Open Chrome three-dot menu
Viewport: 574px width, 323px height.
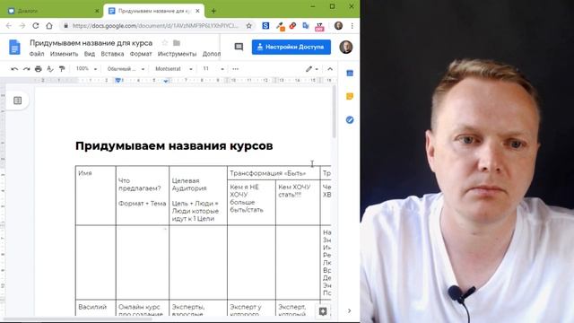pyautogui.click(x=352, y=26)
